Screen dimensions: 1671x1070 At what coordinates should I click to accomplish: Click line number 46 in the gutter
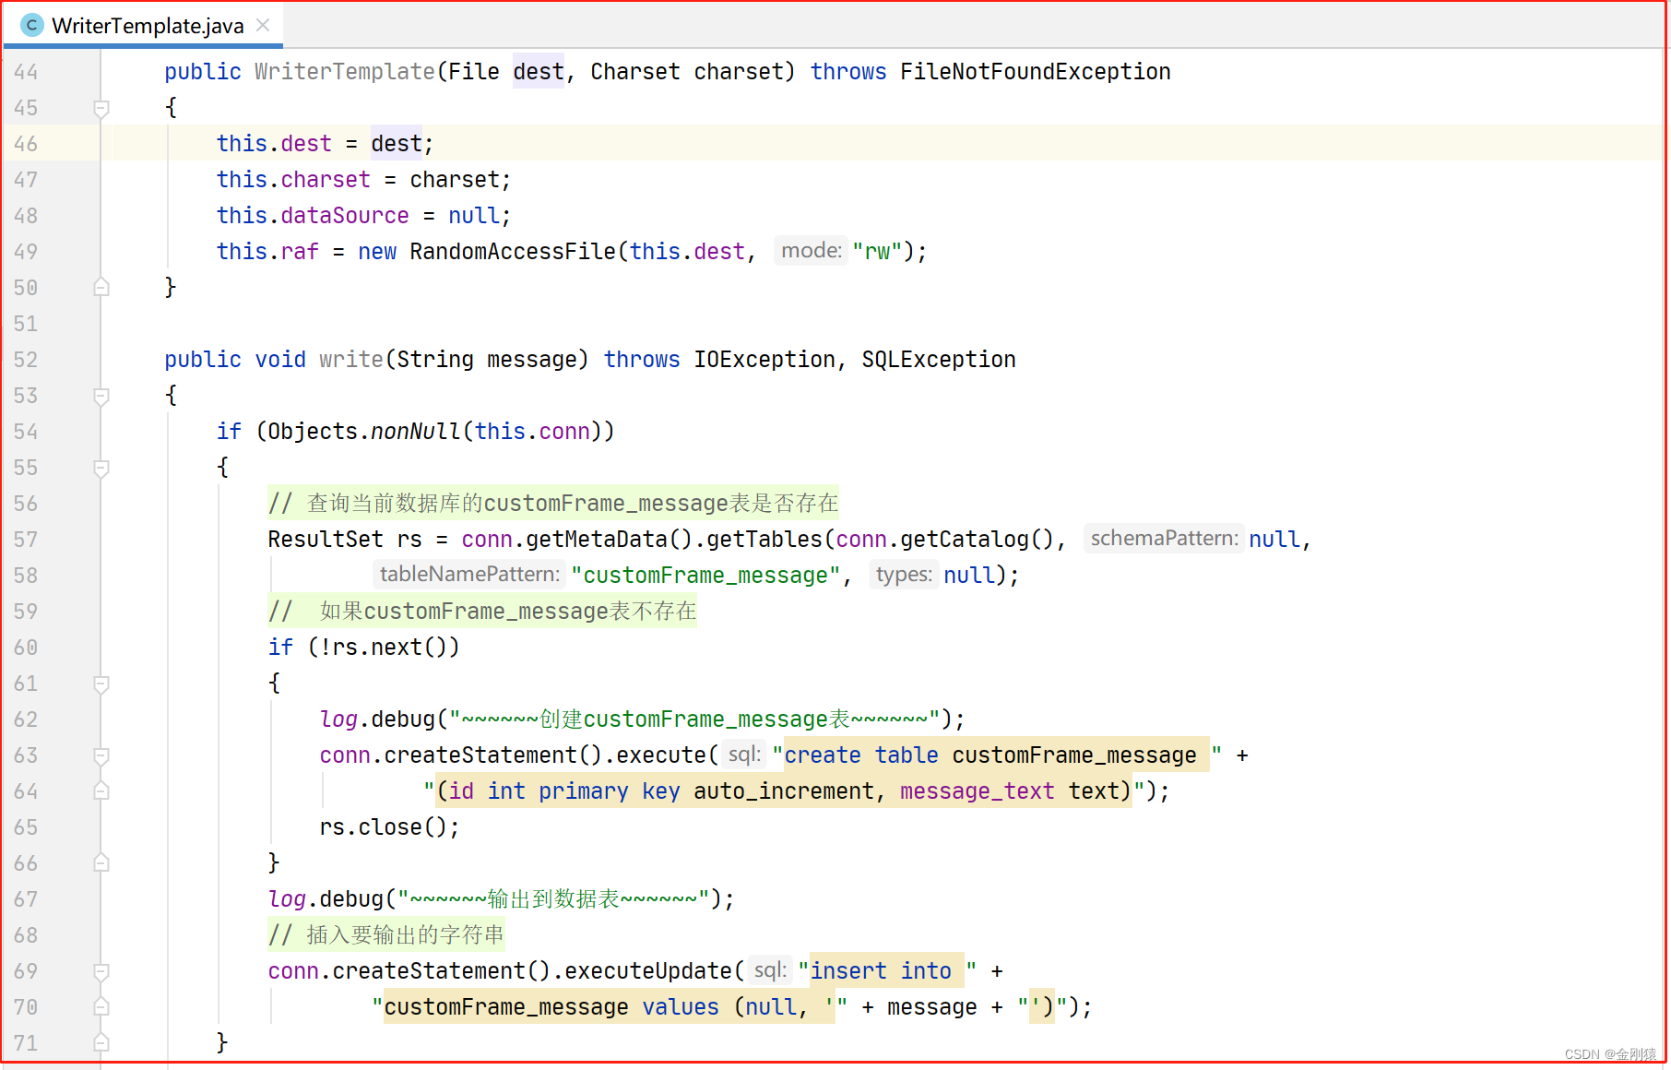point(26,144)
